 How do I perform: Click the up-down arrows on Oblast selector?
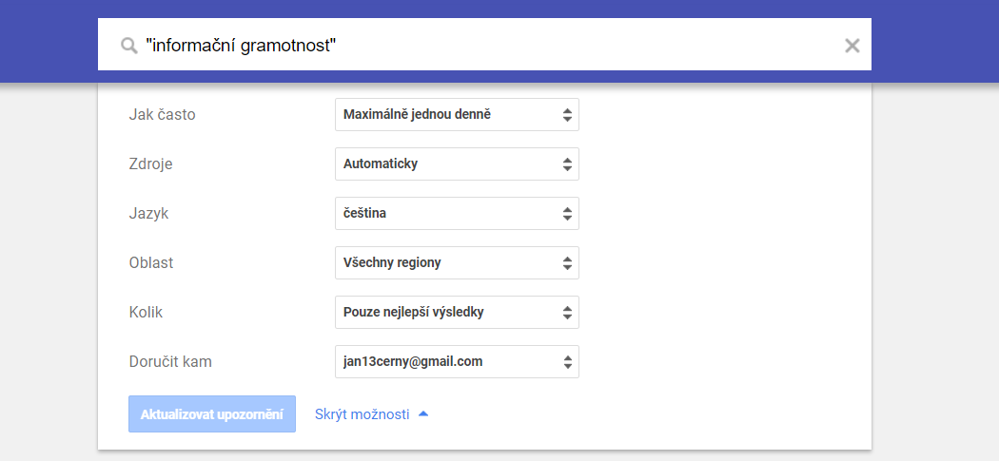point(567,263)
